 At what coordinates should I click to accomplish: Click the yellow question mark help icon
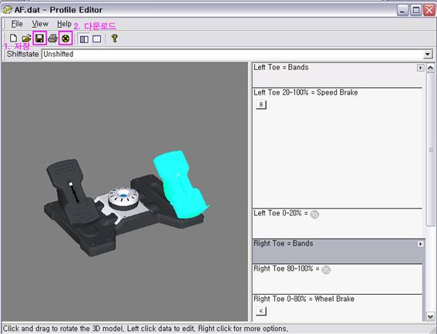tap(114, 38)
